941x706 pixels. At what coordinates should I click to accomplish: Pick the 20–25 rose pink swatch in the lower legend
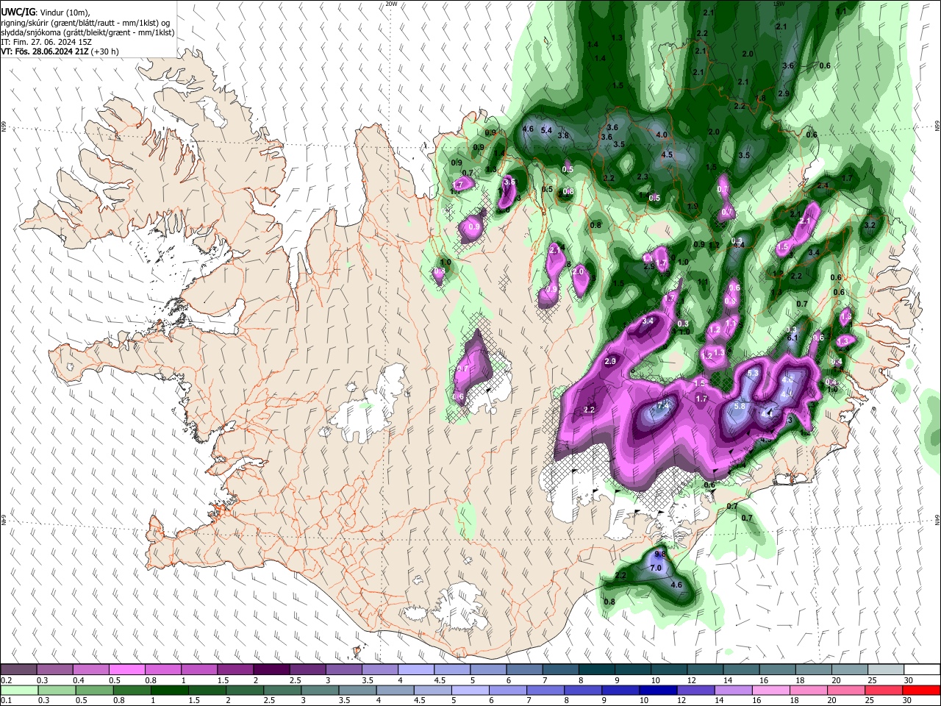(x=847, y=690)
